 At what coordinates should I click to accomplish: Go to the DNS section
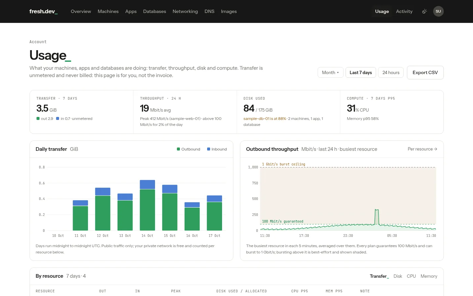pos(209,11)
